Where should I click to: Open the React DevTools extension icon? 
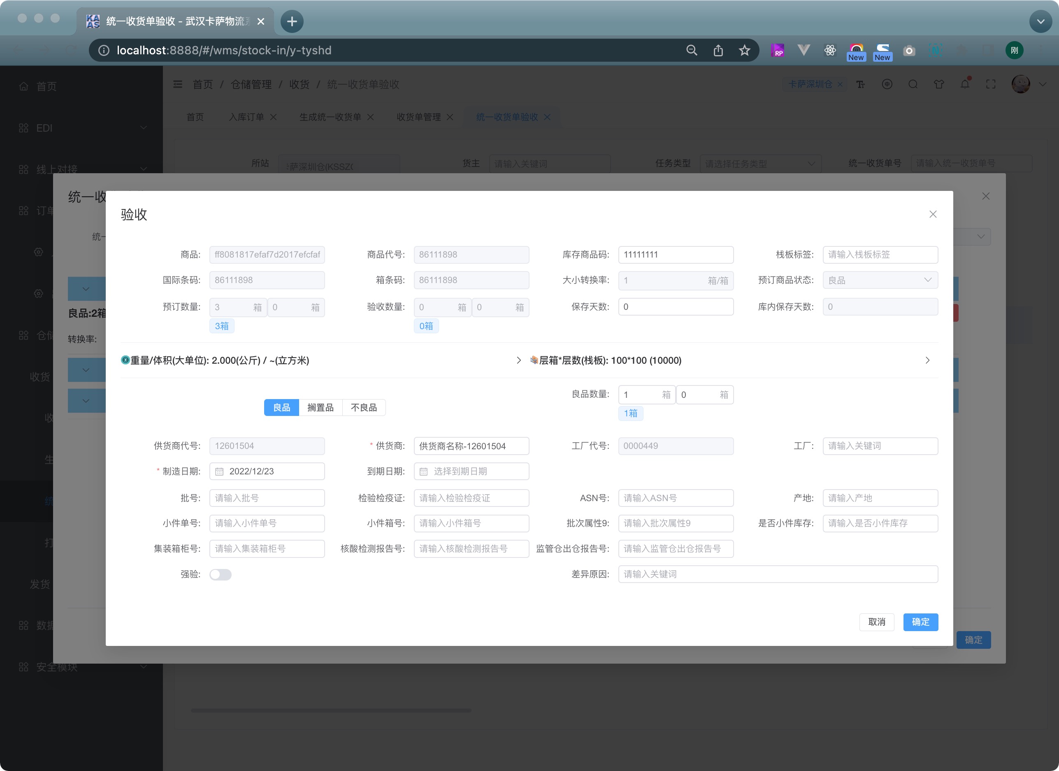[830, 51]
